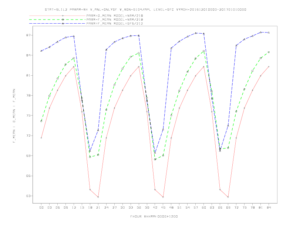
Task: Click x-axis hour label 72
Action: pos(236,208)
